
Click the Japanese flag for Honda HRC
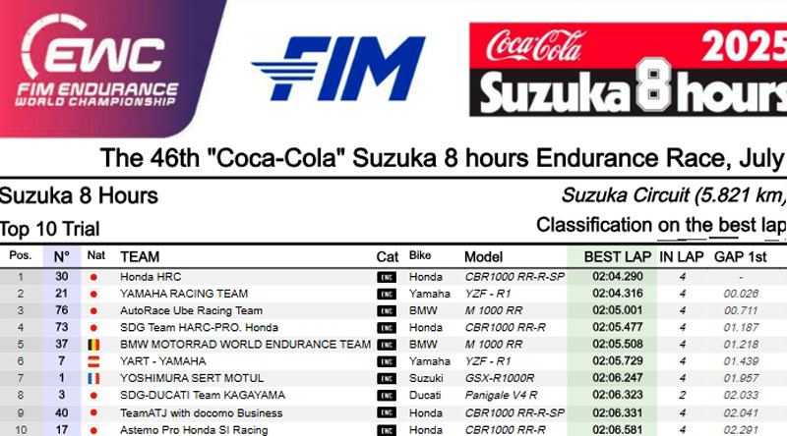[94, 277]
